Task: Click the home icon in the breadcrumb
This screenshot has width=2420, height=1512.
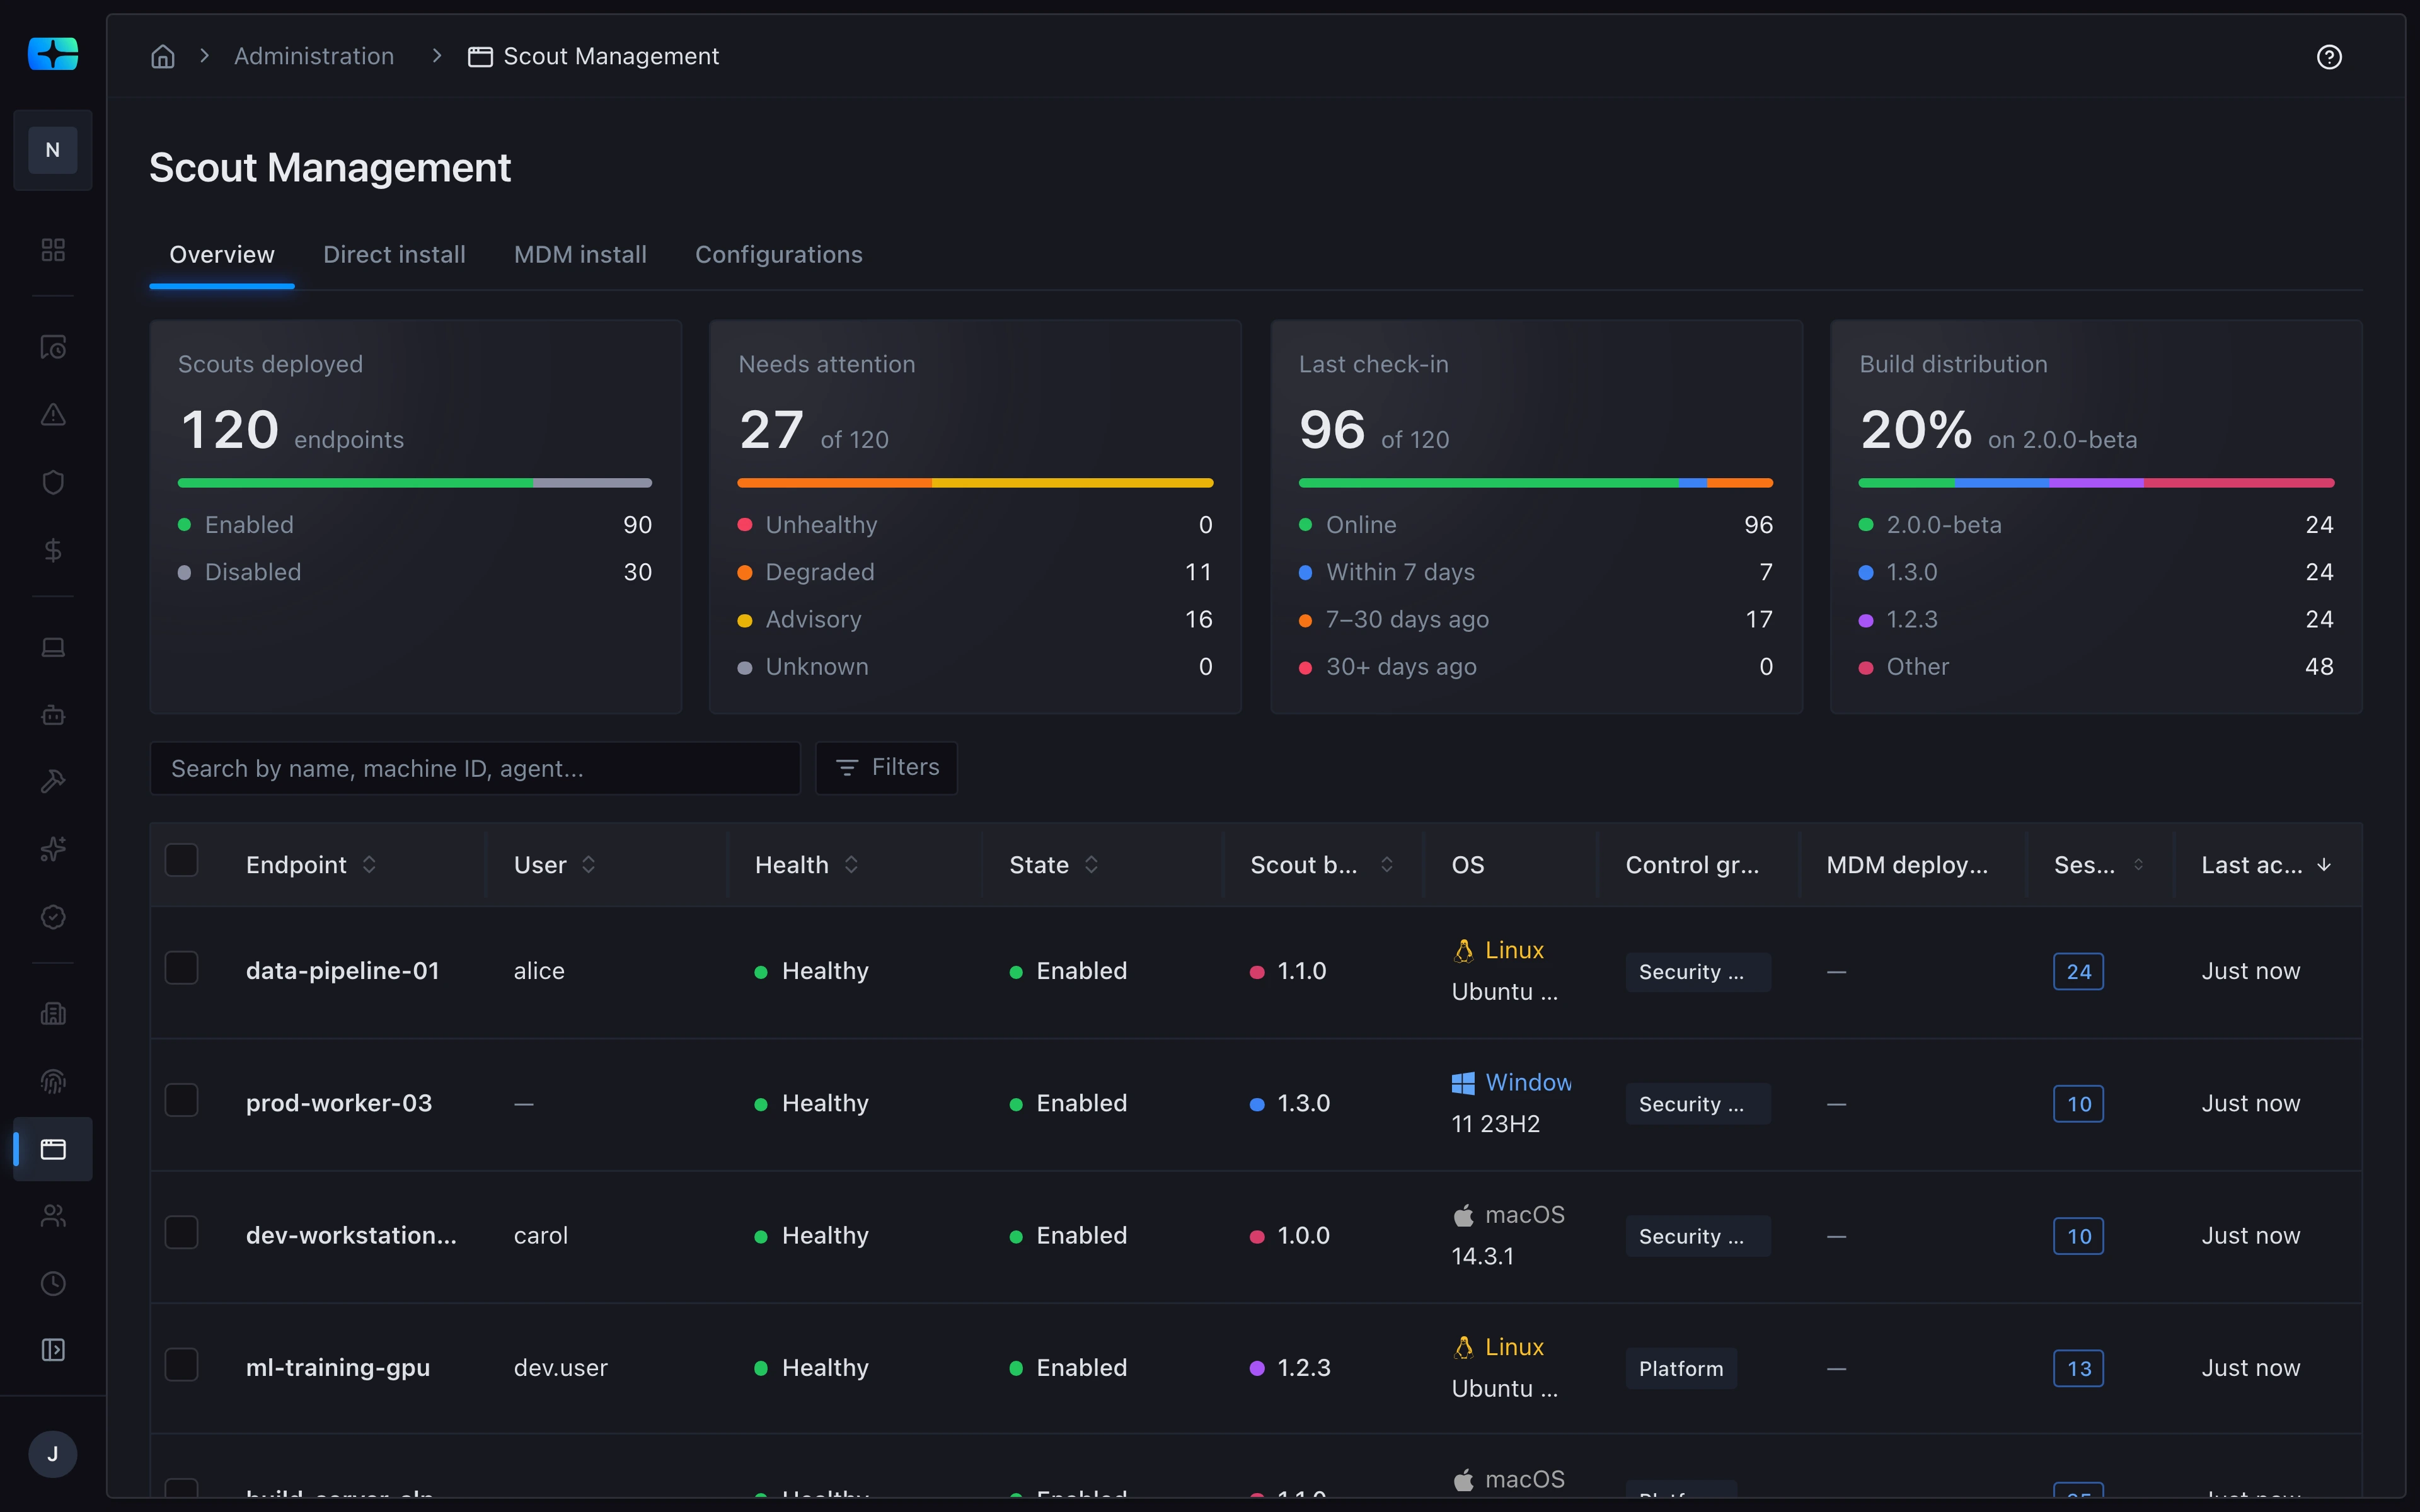Action: (163, 56)
